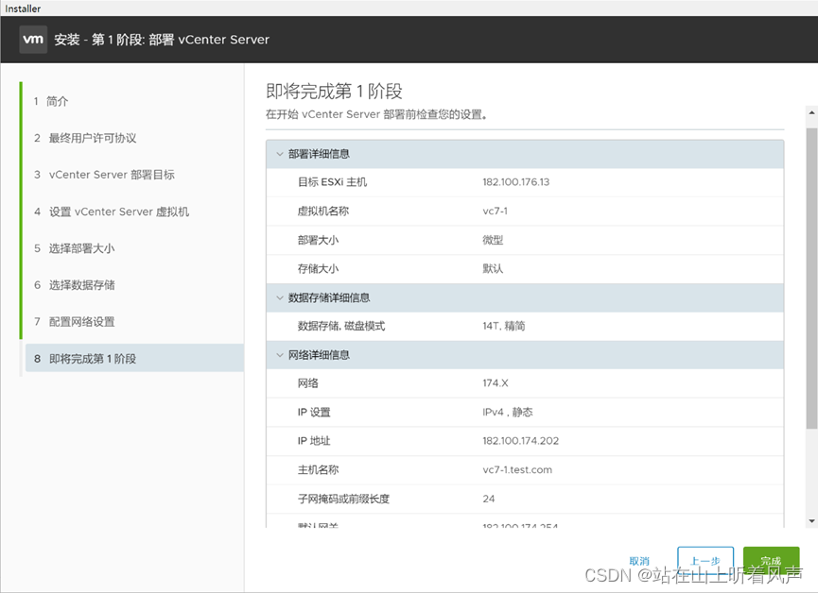Open step 4 设置 vCenter Server 虚拟机
Viewport: 818px width, 593px height.
coord(112,212)
